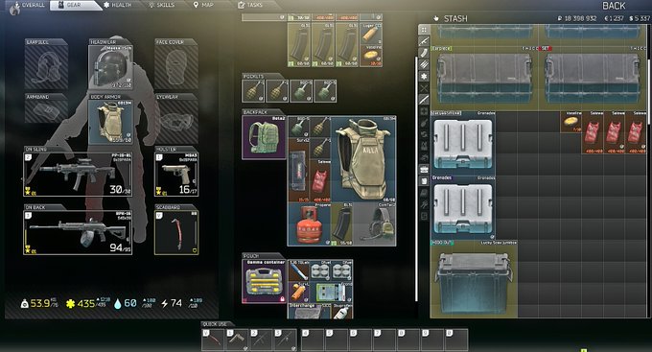
Task: Open the lower Grenades case in stash
Action: 463,207
